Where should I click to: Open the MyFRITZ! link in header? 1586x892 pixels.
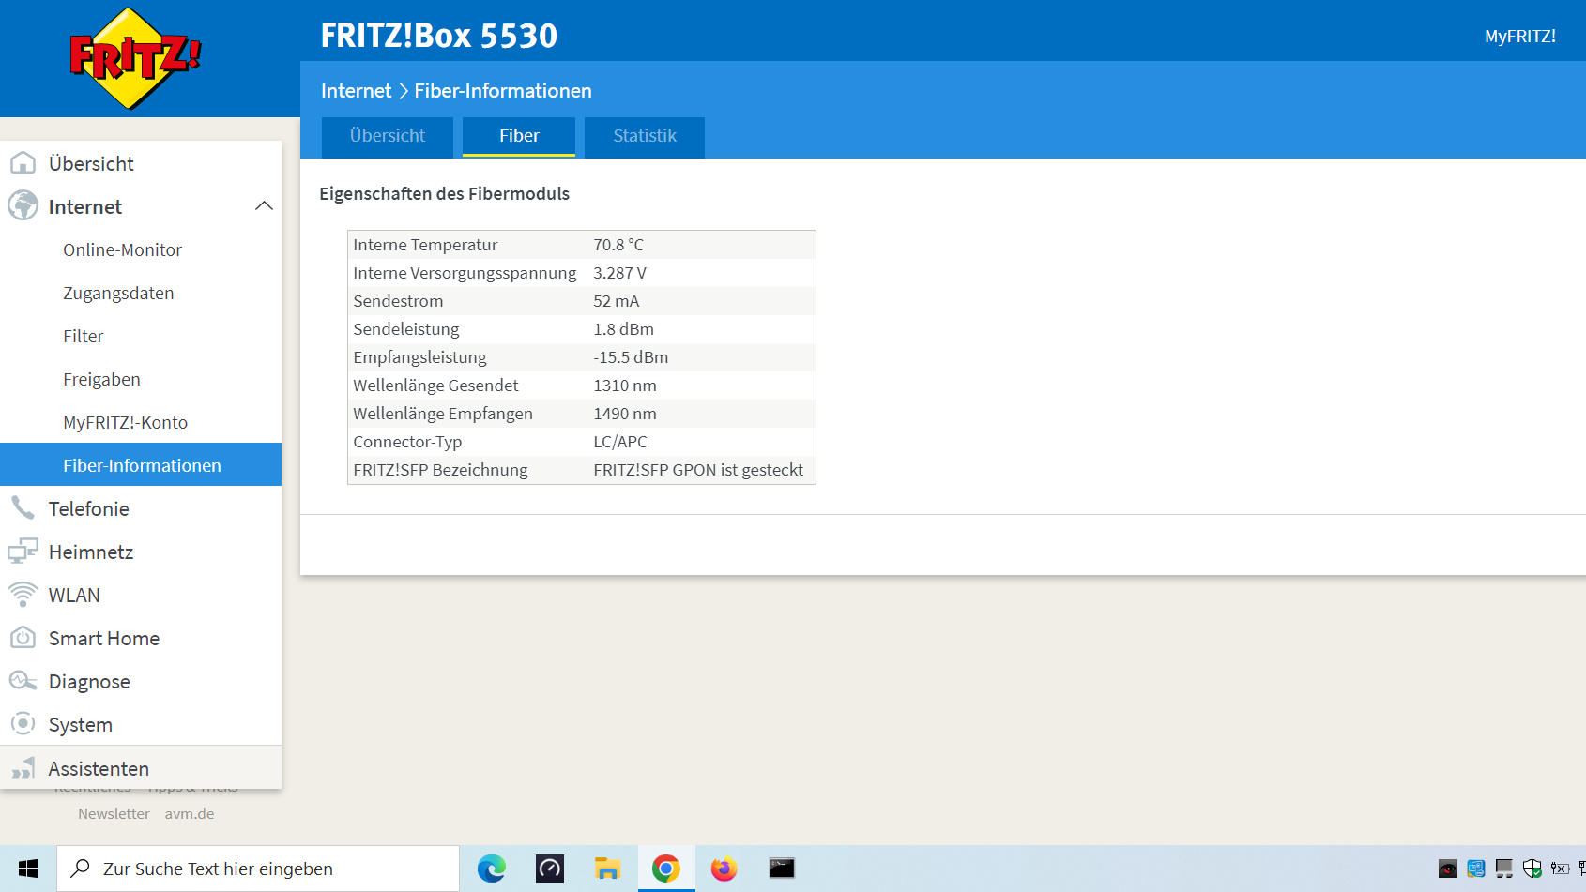(x=1519, y=36)
